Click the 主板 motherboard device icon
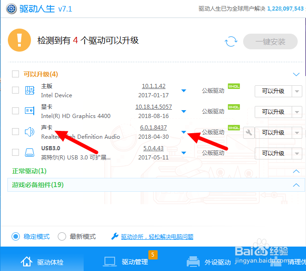Viewport: 306px width, 271px height. point(30,90)
